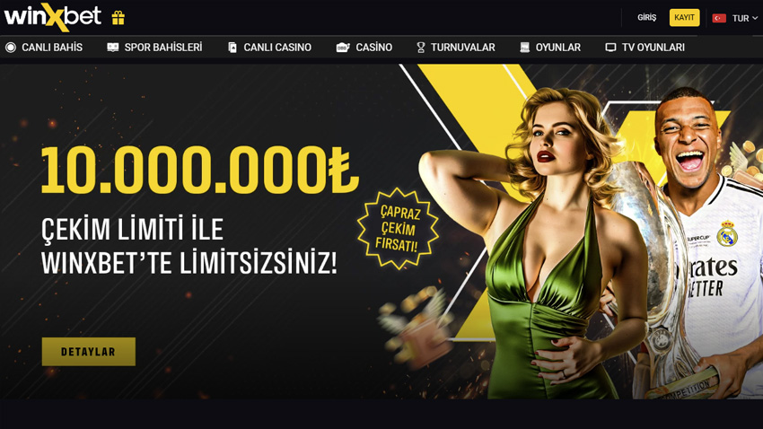Click the Canlı Casino cards icon
The image size is (763, 429).
(x=232, y=48)
